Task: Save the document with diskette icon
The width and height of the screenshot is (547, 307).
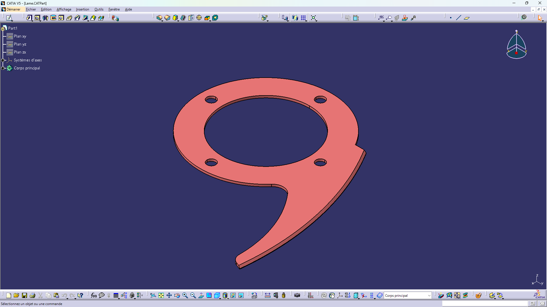Action: tap(25, 296)
